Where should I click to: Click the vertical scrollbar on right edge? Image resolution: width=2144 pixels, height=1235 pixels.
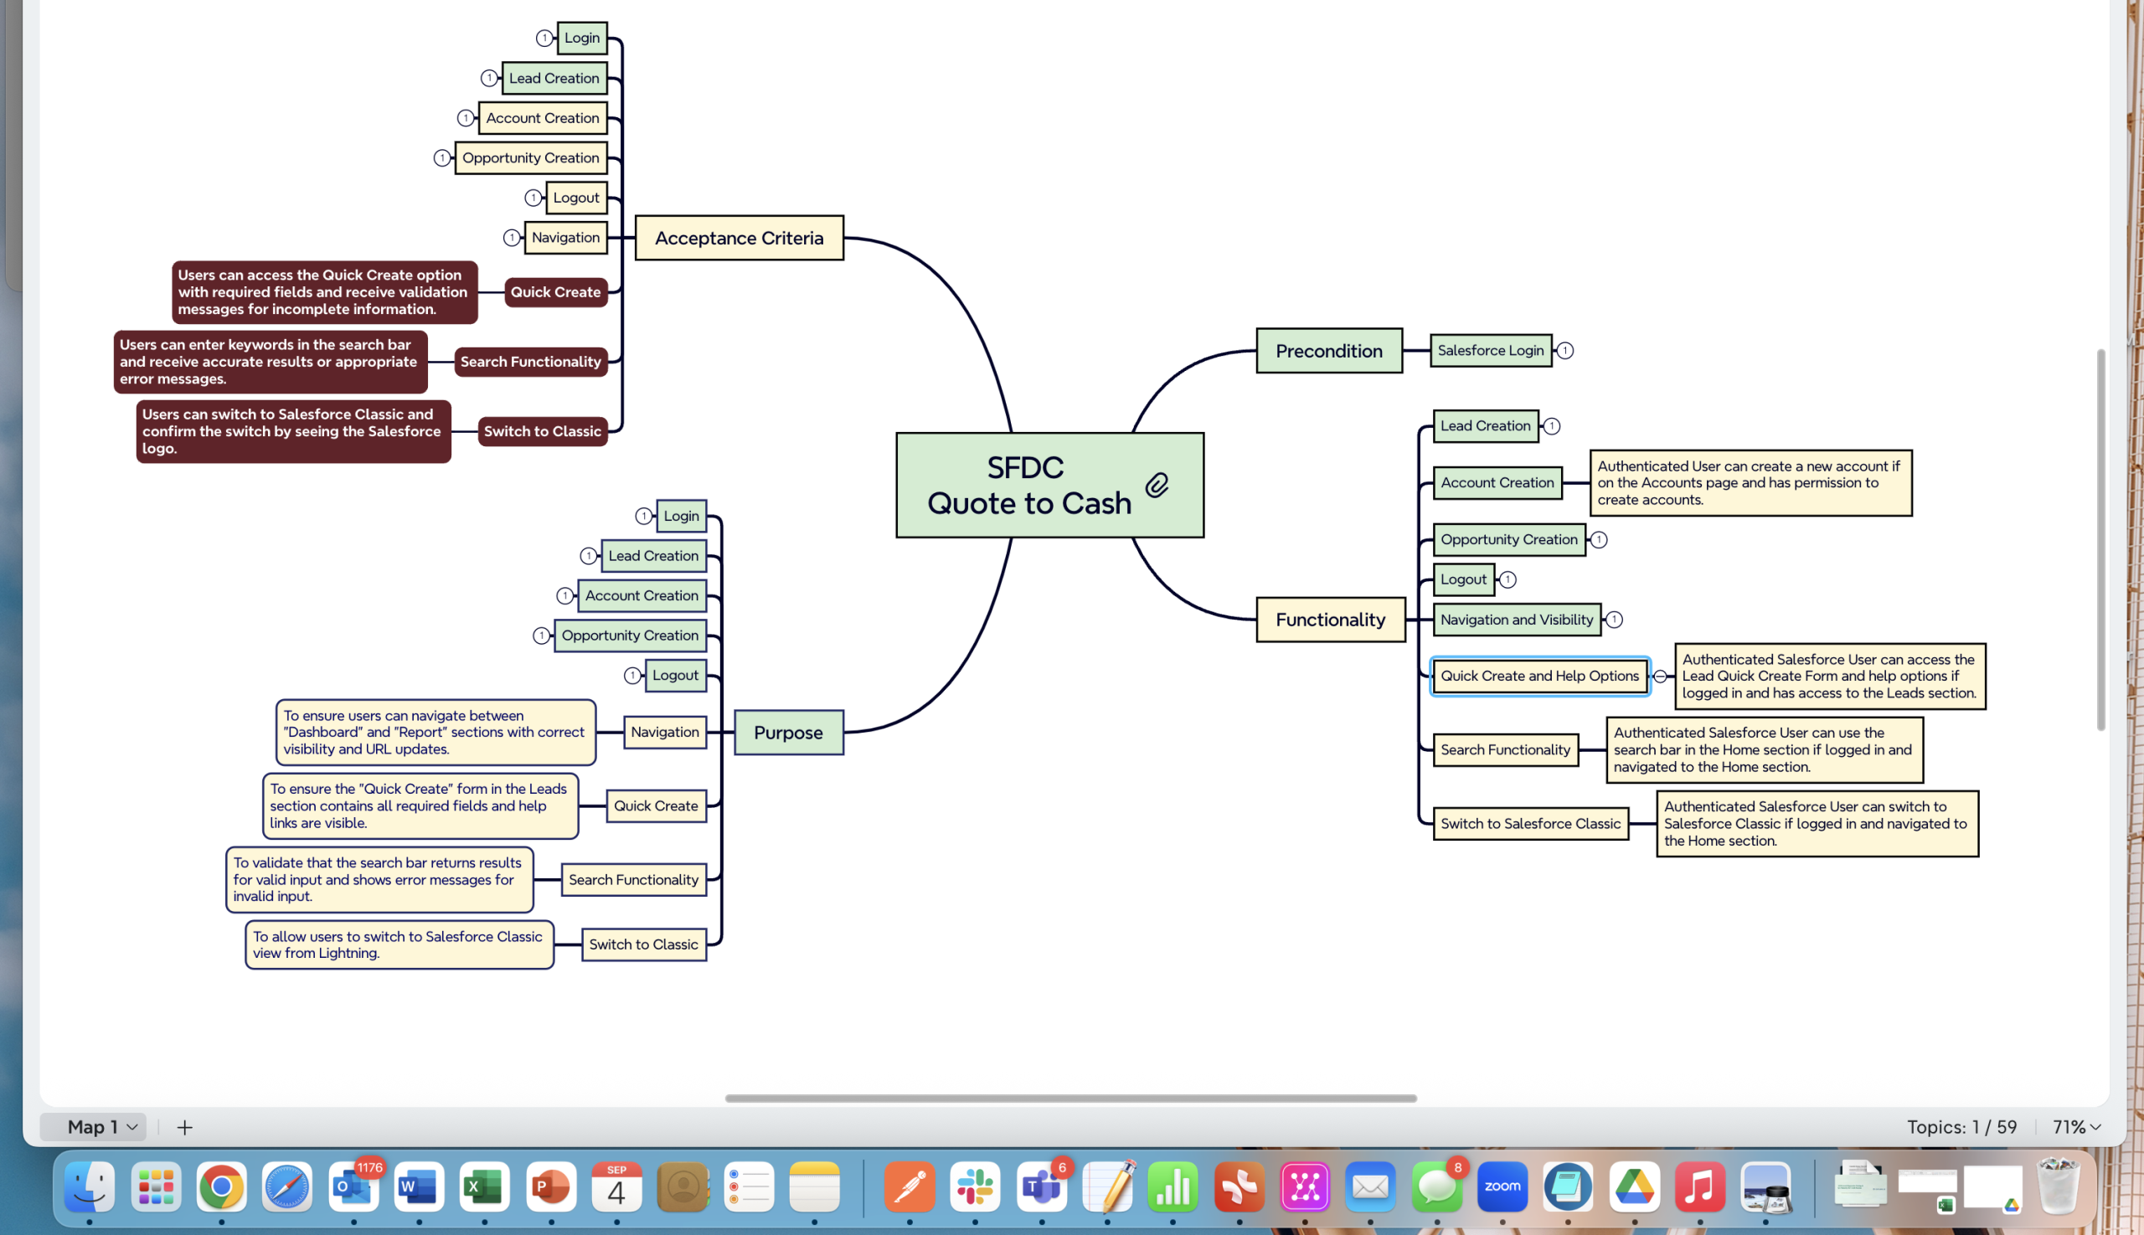pyautogui.click(x=2100, y=538)
